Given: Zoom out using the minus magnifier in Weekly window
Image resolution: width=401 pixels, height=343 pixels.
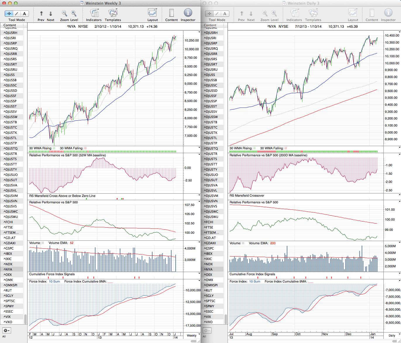Looking at the screenshot, I should [64, 13].
